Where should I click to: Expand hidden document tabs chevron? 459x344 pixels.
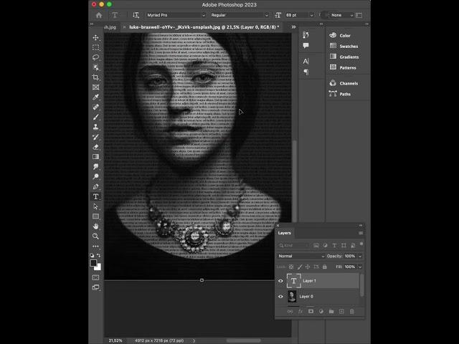(x=293, y=27)
